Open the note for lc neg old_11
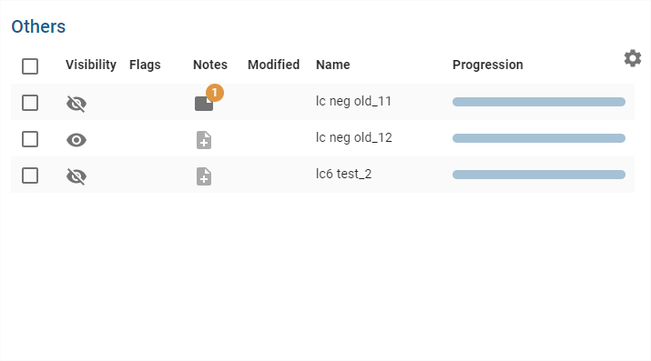Image resolution: width=651 pixels, height=361 pixels. [x=204, y=103]
